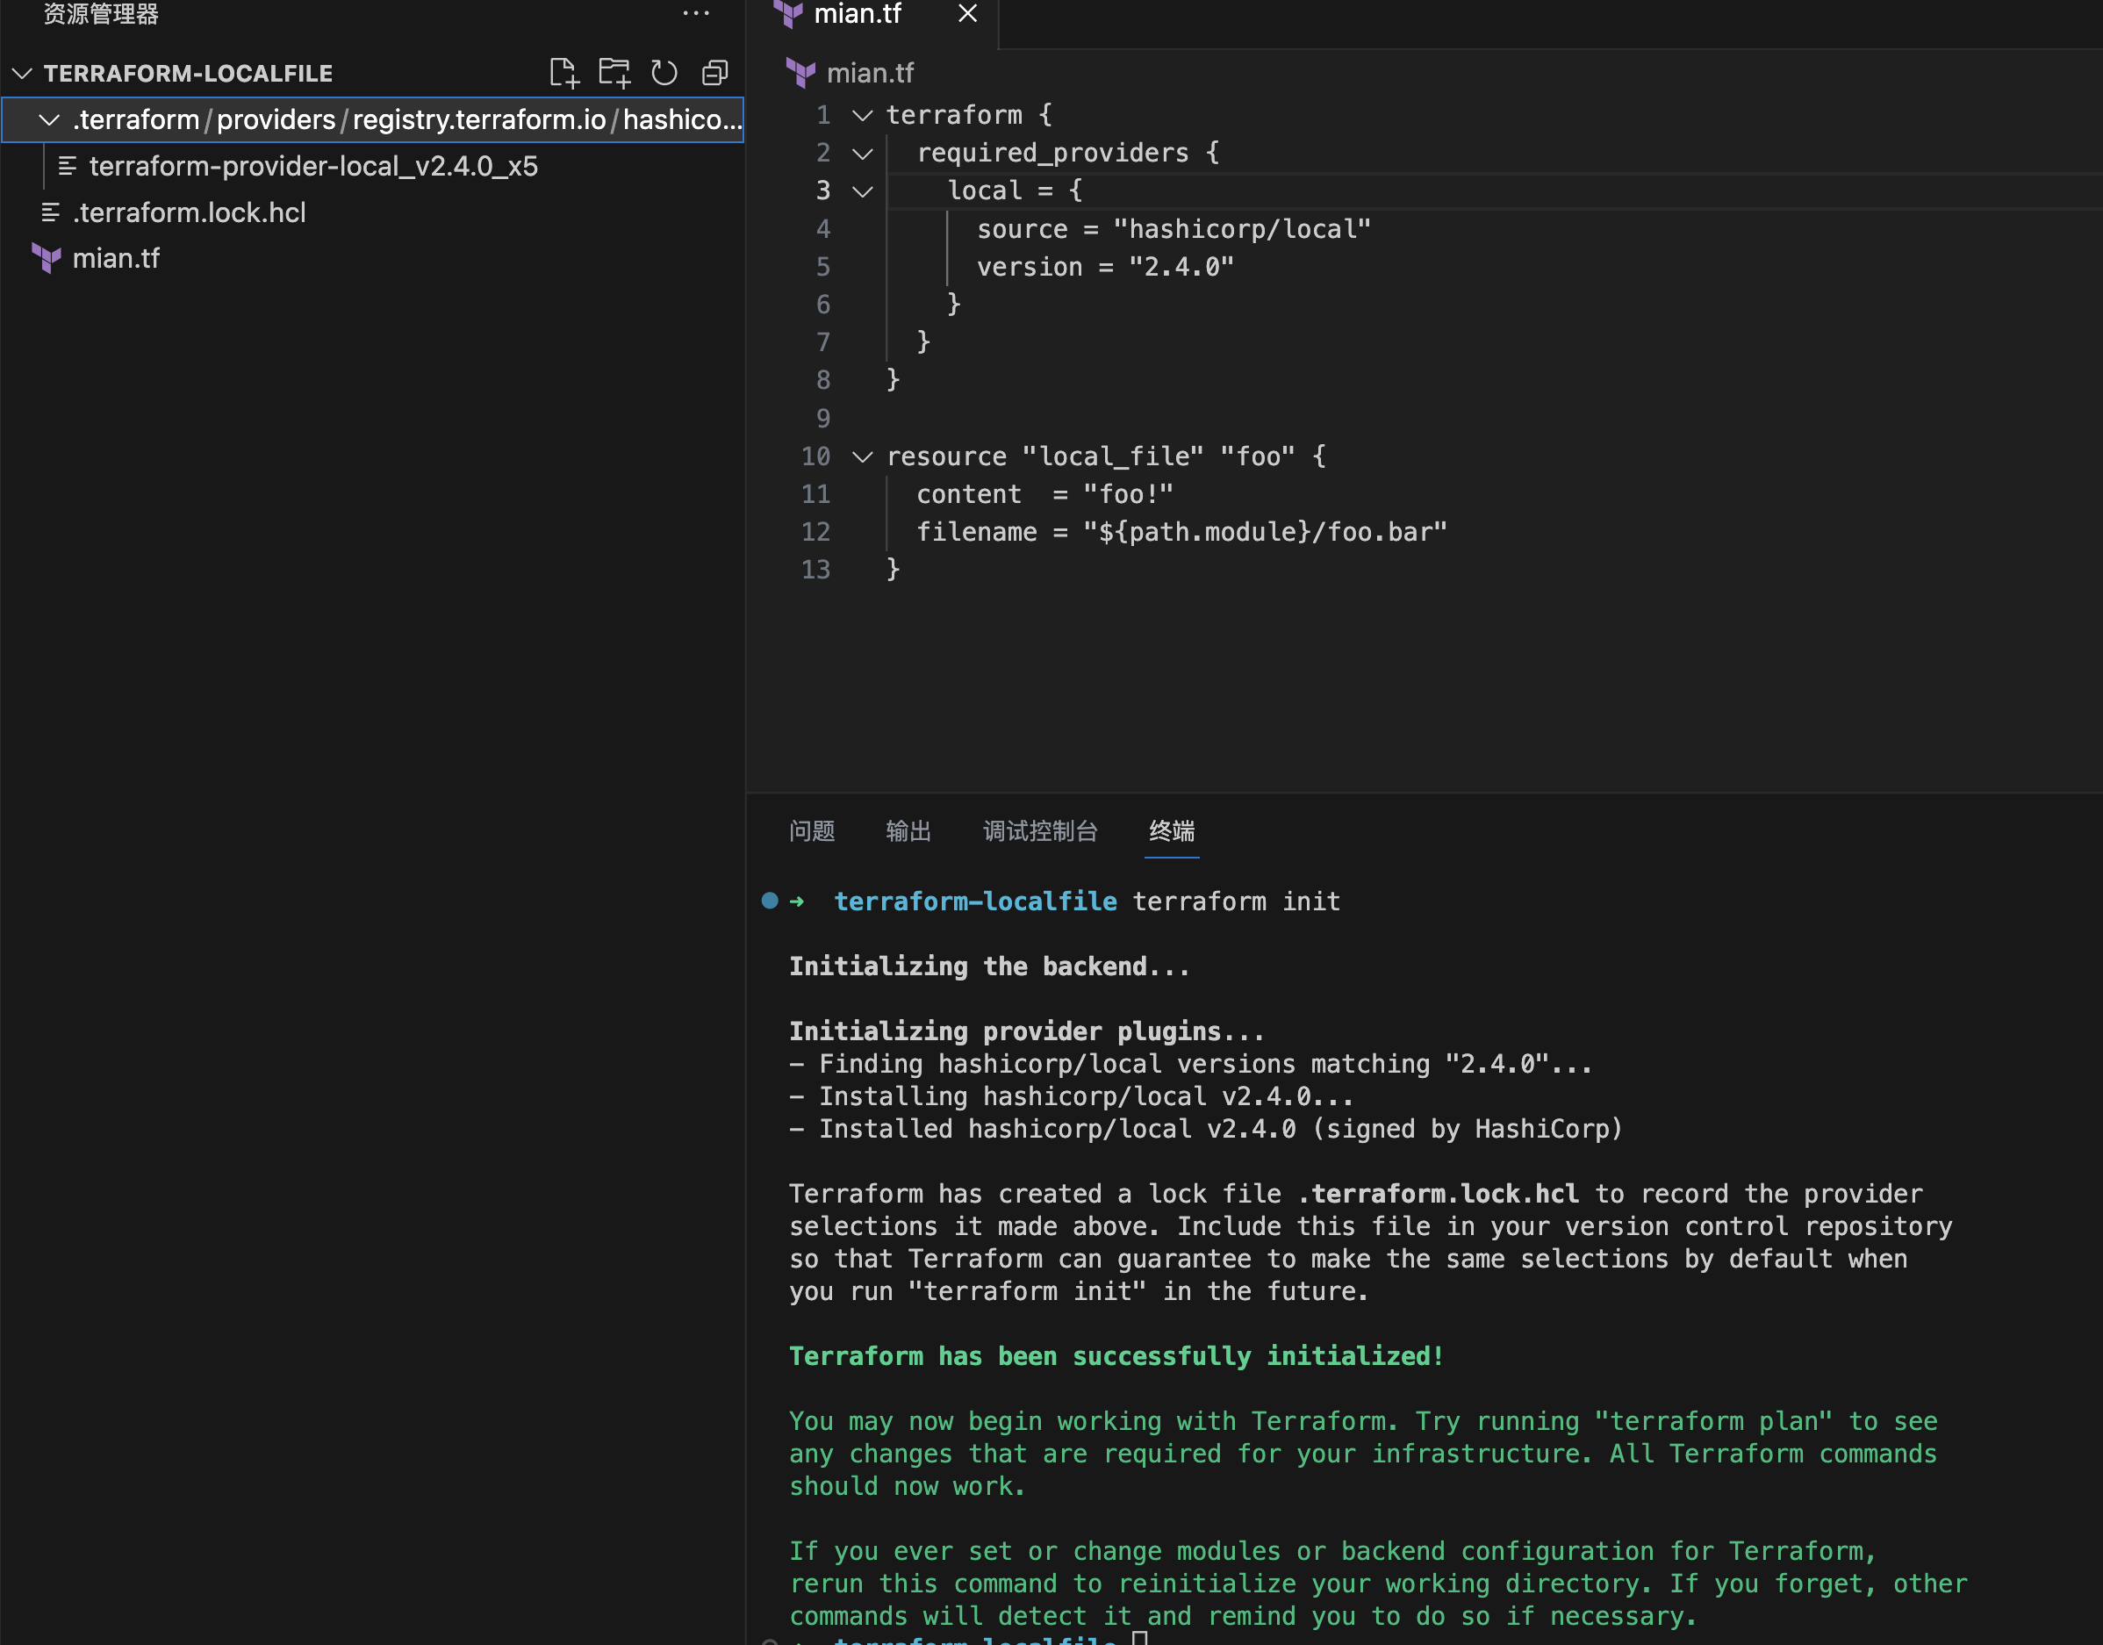
Task: Refresh the explorer file tree
Action: pos(664,73)
